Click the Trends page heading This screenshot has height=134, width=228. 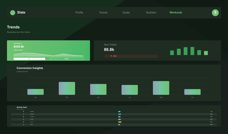pos(13,27)
